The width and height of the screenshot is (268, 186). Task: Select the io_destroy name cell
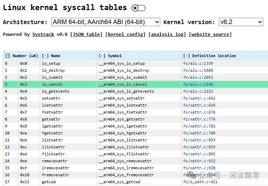click(68, 70)
